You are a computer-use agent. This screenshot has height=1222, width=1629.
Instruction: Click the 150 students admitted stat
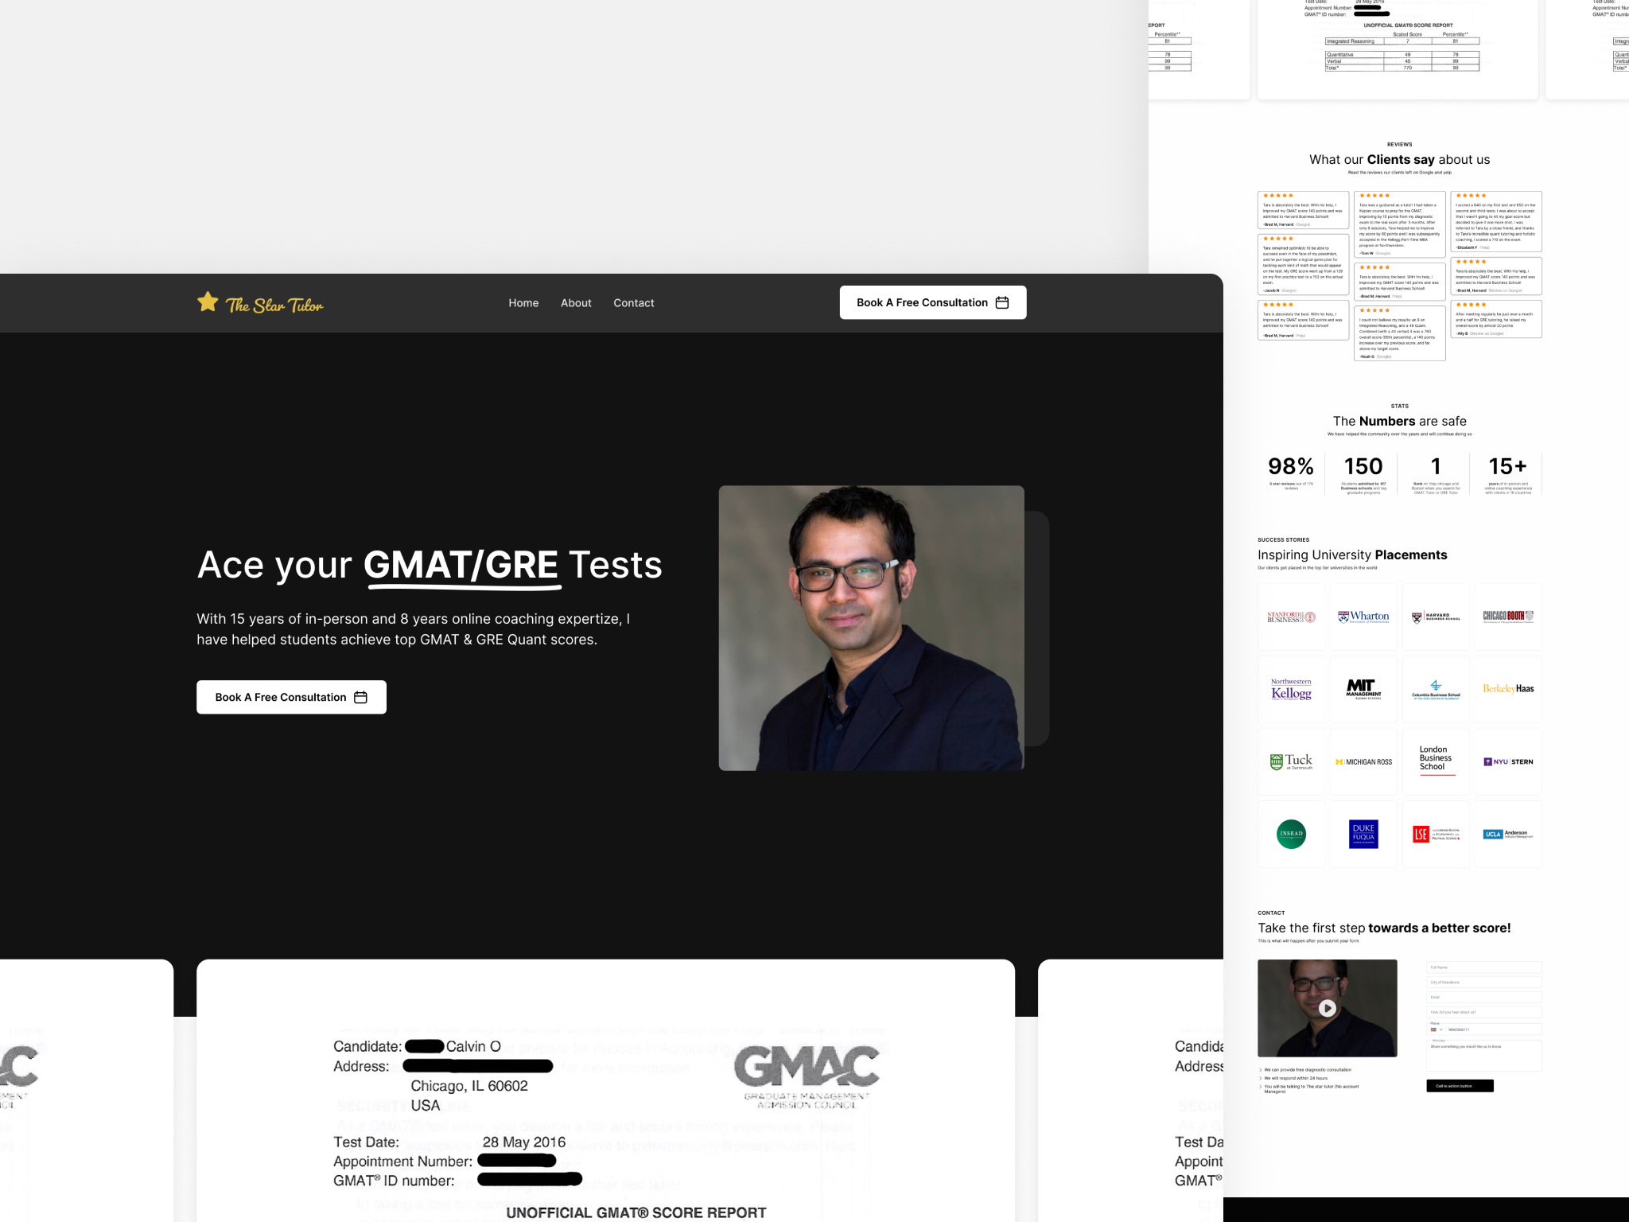click(1363, 473)
